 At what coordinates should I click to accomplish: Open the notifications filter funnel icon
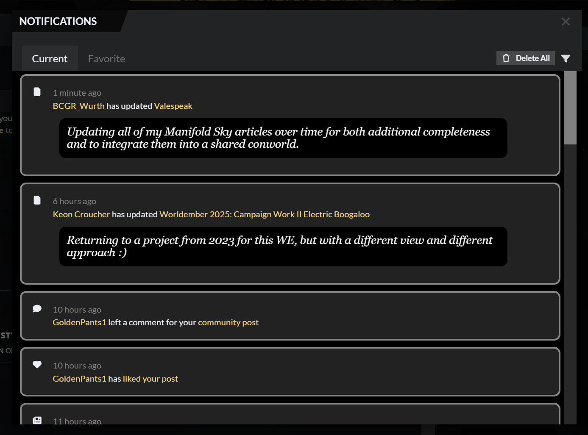[566, 58]
